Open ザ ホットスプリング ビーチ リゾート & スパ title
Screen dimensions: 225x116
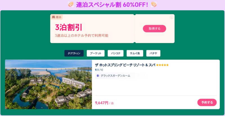click(x=125, y=65)
